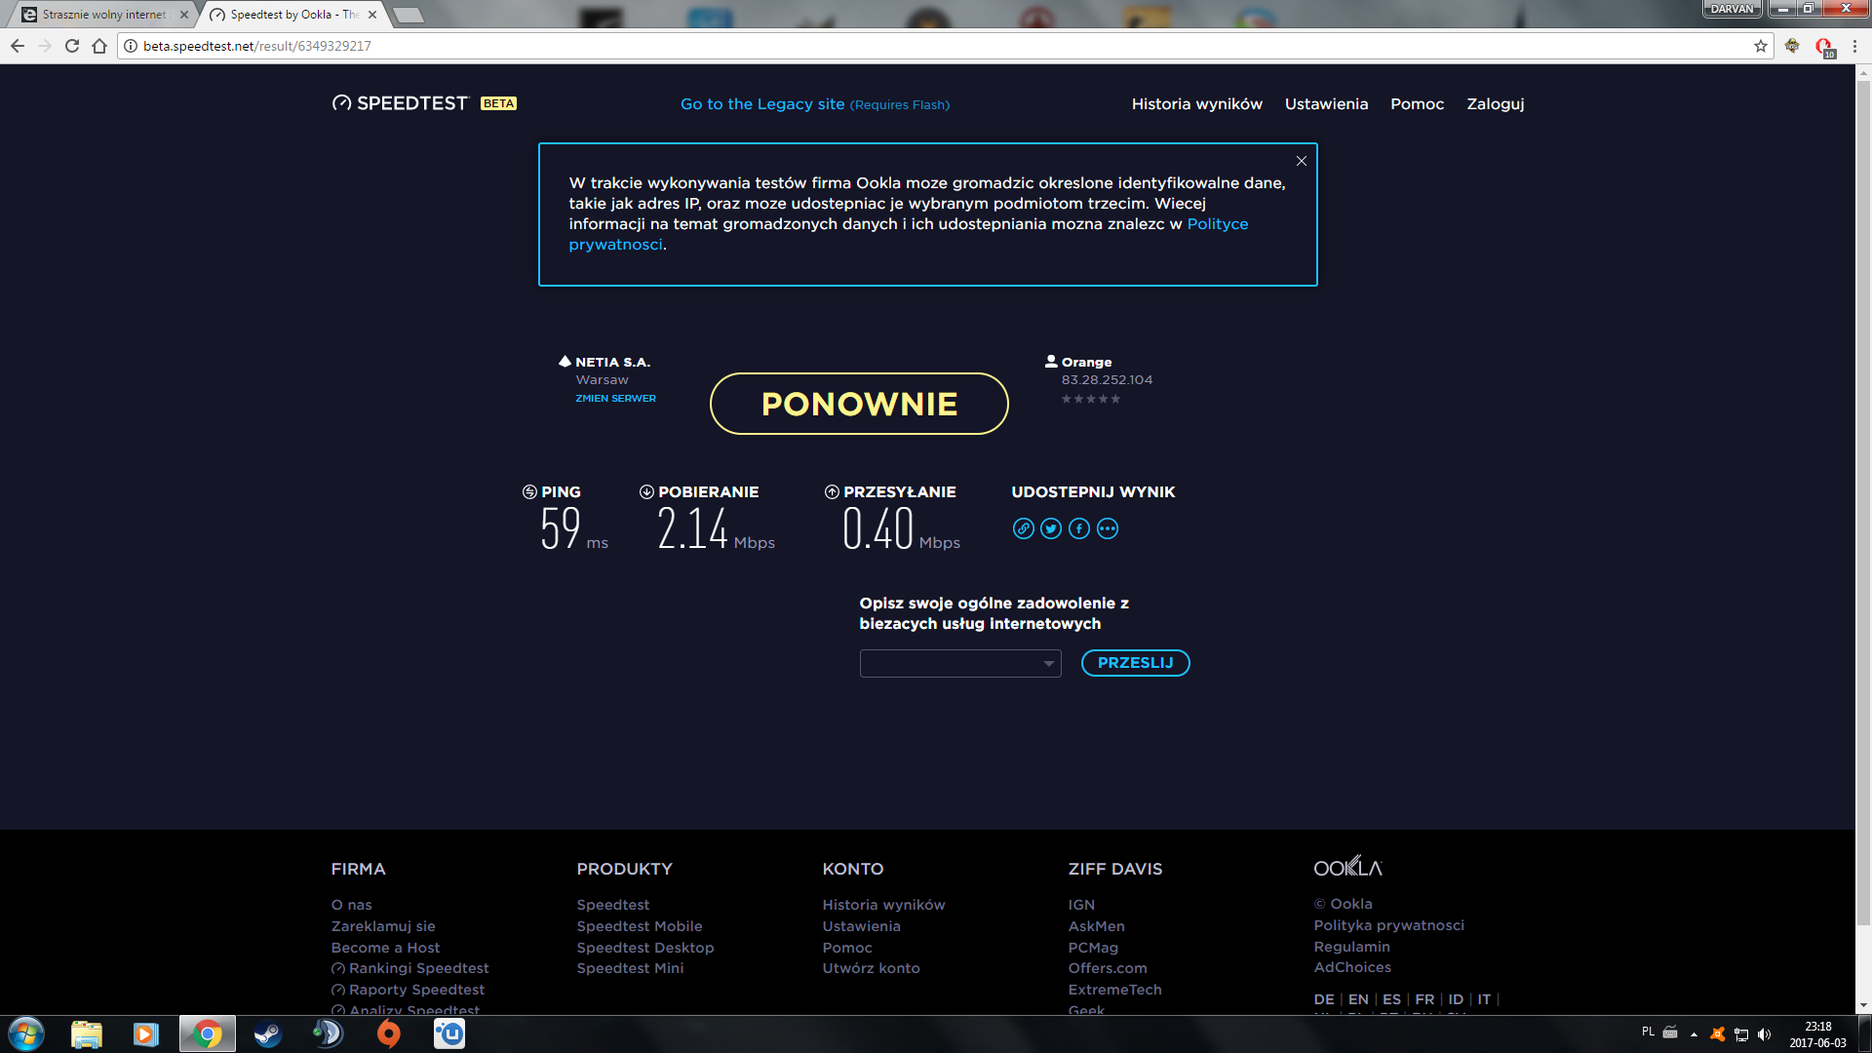
Task: Click the star rating for Orange
Action: tap(1091, 399)
